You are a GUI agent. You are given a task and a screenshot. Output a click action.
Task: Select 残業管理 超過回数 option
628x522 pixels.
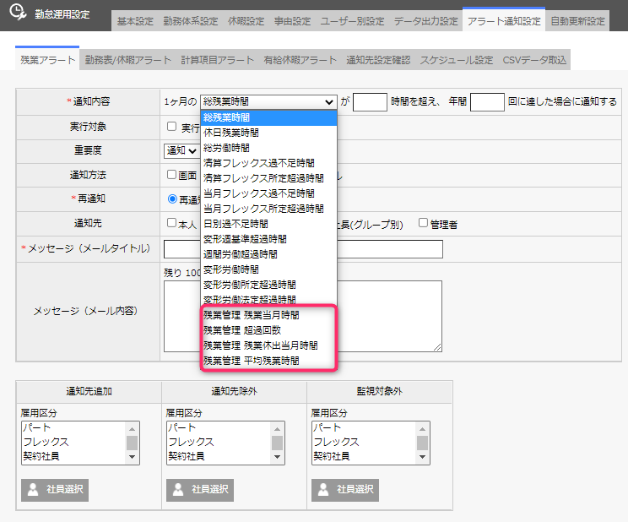[x=268, y=330]
